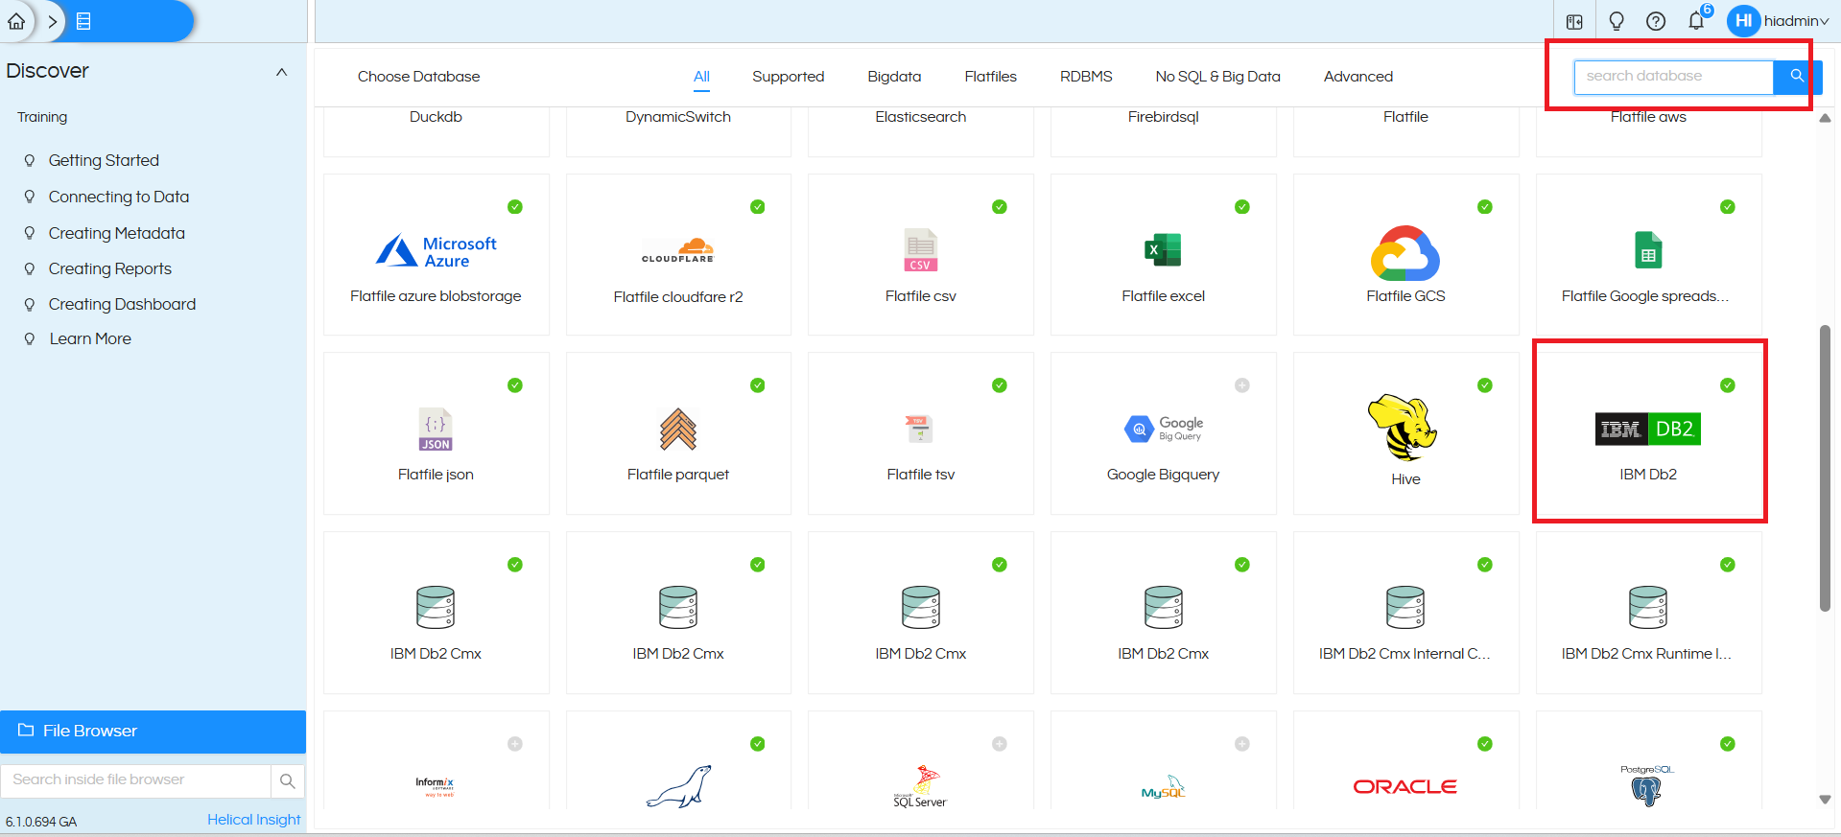Open the Helical Insight link
1841x837 pixels.
254,820
